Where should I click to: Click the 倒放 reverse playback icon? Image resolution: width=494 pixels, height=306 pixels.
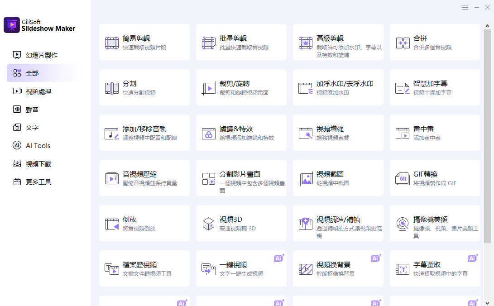pos(112,224)
